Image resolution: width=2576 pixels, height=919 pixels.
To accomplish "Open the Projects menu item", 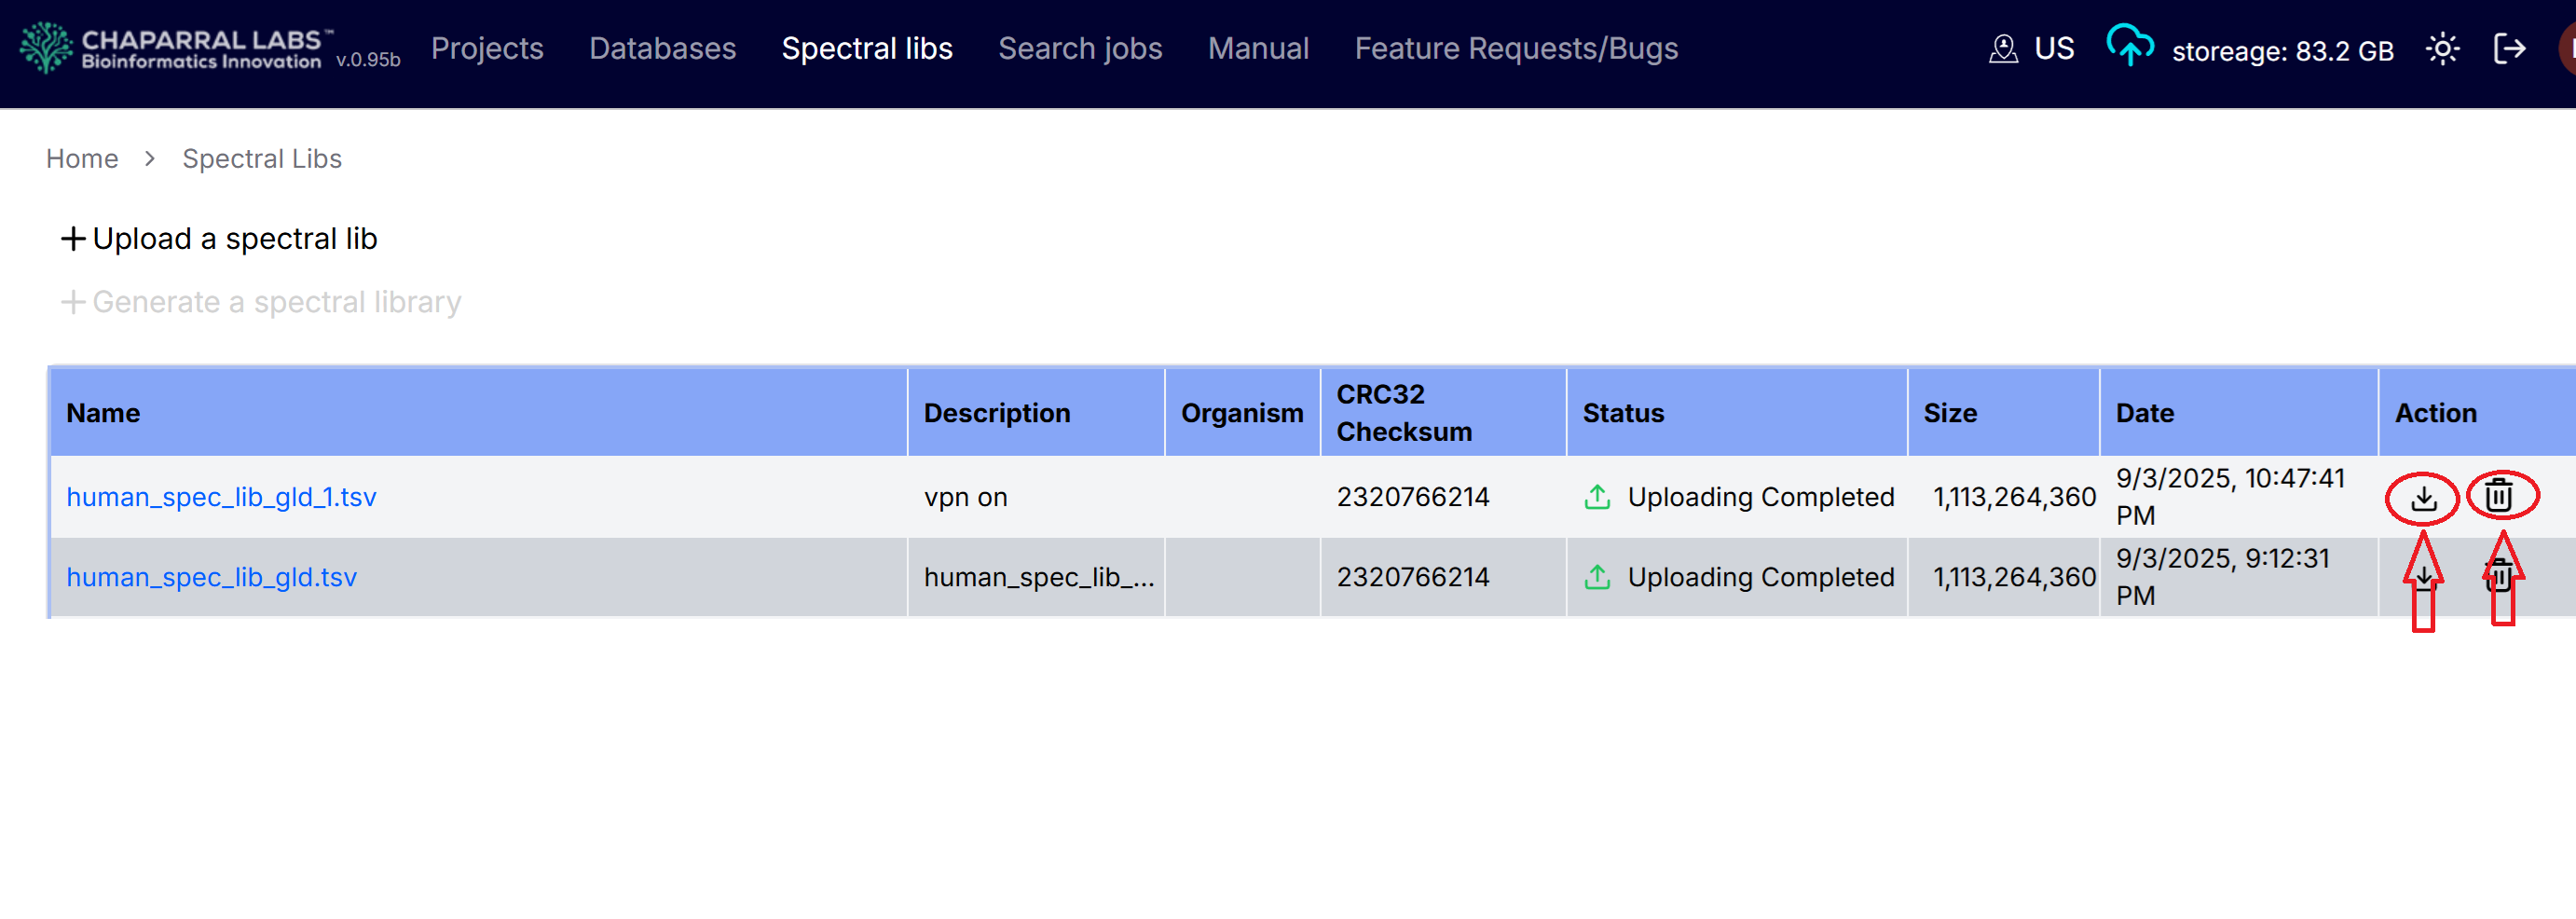I will click(x=487, y=48).
